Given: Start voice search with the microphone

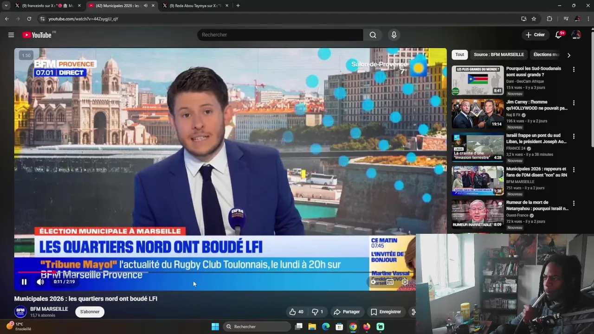Looking at the screenshot, I should (394, 35).
